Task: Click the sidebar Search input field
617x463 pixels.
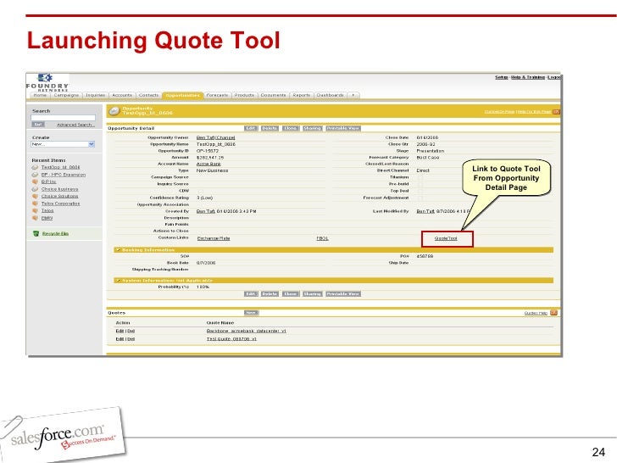Action: point(63,118)
